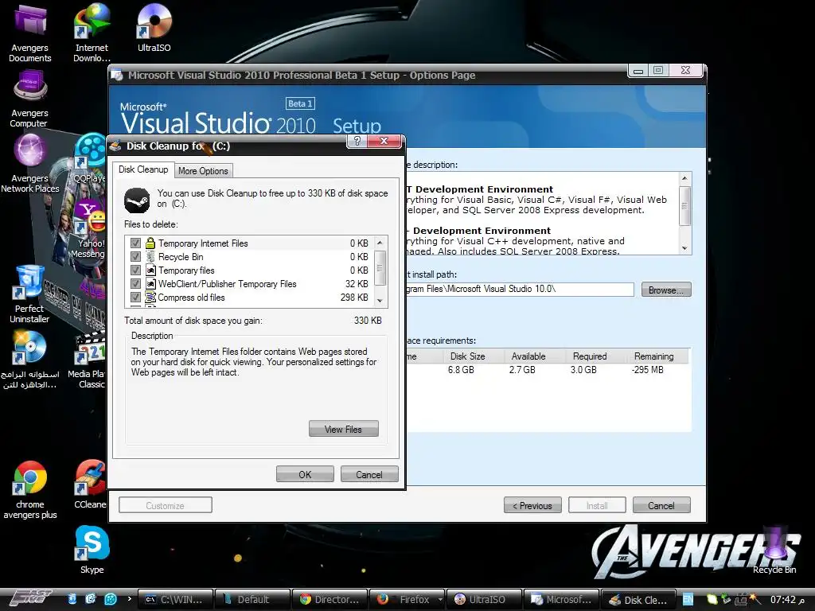815x611 pixels.
Task: Launch QQPlayer desktop shortcut
Action: 90,158
